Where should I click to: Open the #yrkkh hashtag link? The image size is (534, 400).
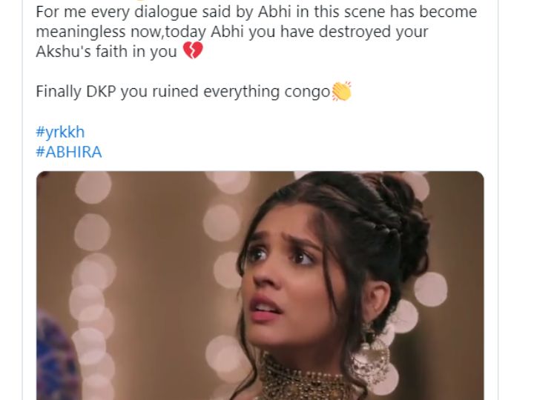(x=60, y=132)
